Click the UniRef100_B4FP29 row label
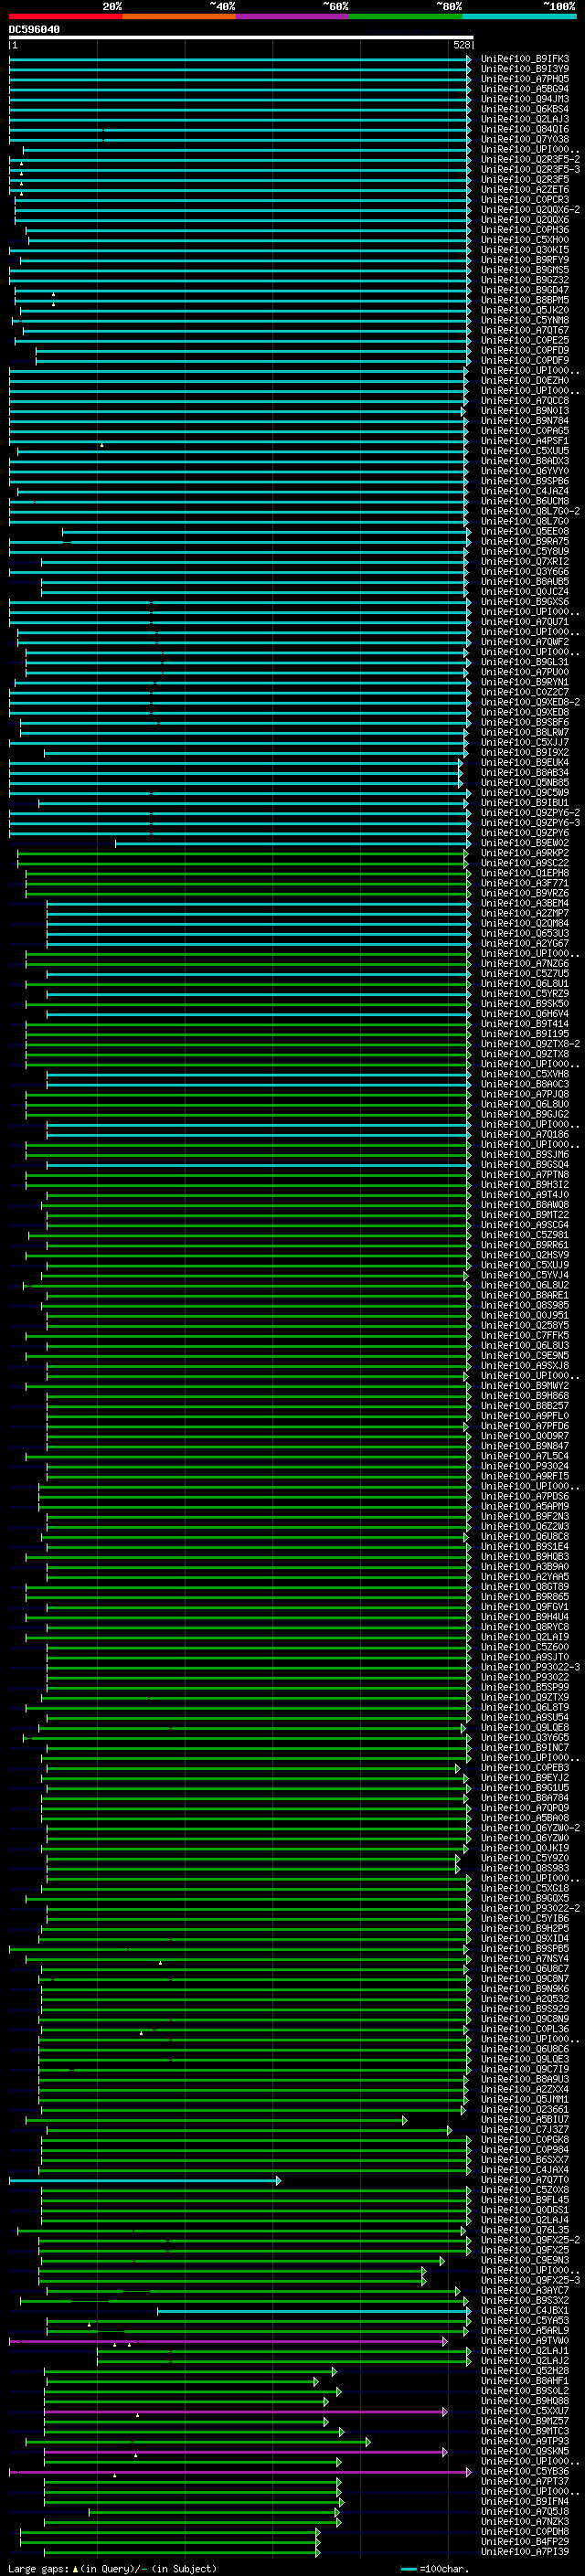The height and width of the screenshot is (2576, 585). coord(524,2541)
